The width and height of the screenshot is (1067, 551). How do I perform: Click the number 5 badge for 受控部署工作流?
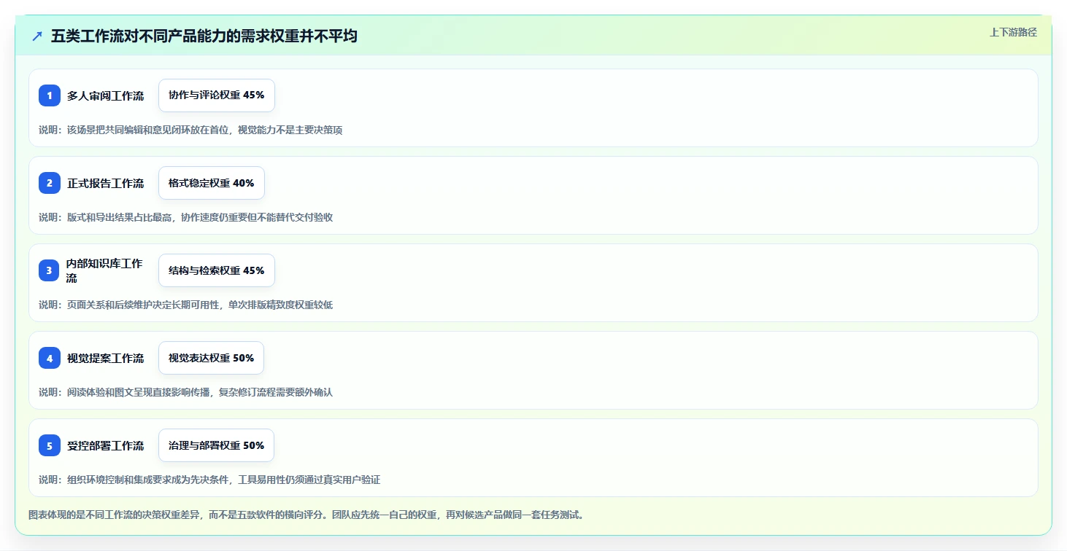point(50,445)
